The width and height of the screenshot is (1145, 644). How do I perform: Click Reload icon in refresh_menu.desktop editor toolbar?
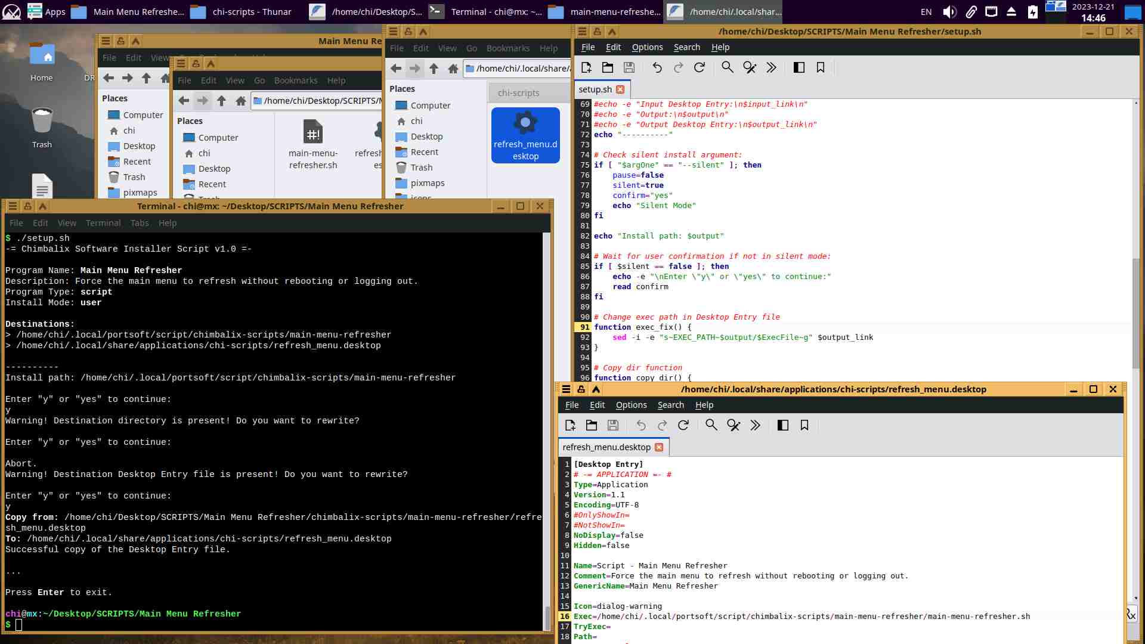pyautogui.click(x=683, y=425)
